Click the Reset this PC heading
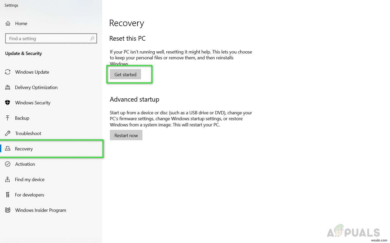 (128, 39)
